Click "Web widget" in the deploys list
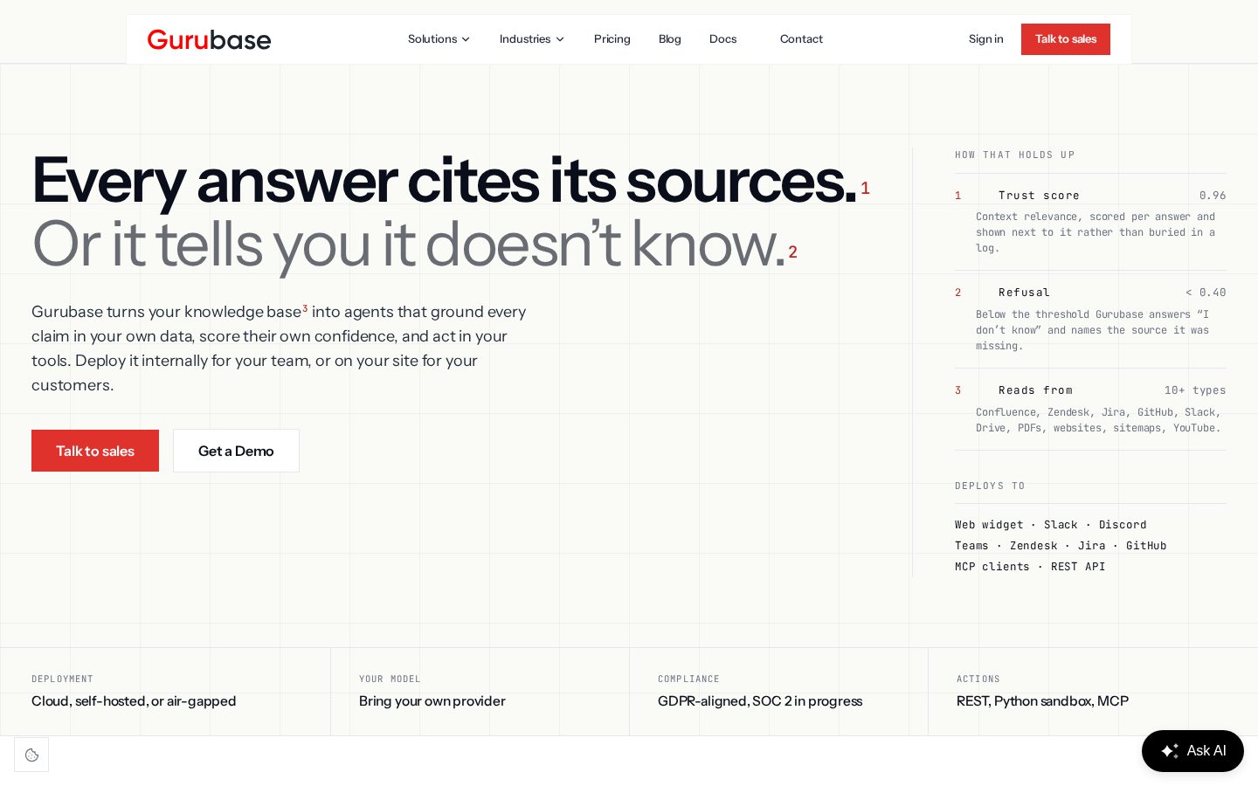1258x786 pixels. (989, 525)
